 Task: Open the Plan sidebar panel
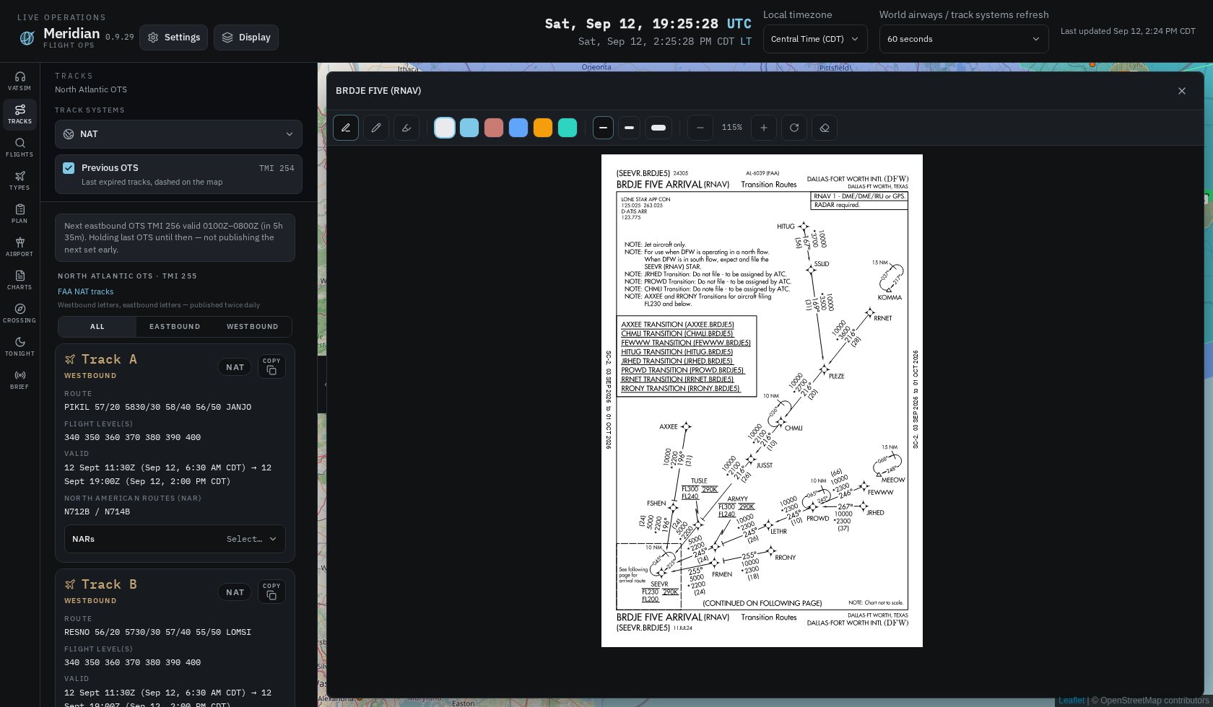point(19,214)
